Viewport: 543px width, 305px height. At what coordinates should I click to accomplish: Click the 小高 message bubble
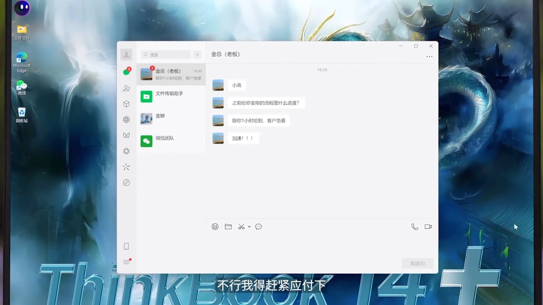(x=237, y=85)
